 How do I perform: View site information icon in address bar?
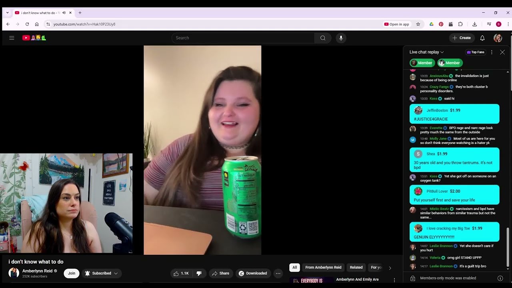[48, 24]
